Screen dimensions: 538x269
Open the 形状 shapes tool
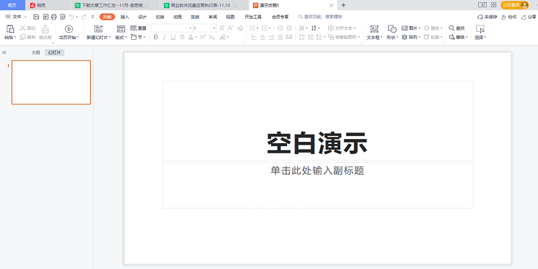pos(392,29)
